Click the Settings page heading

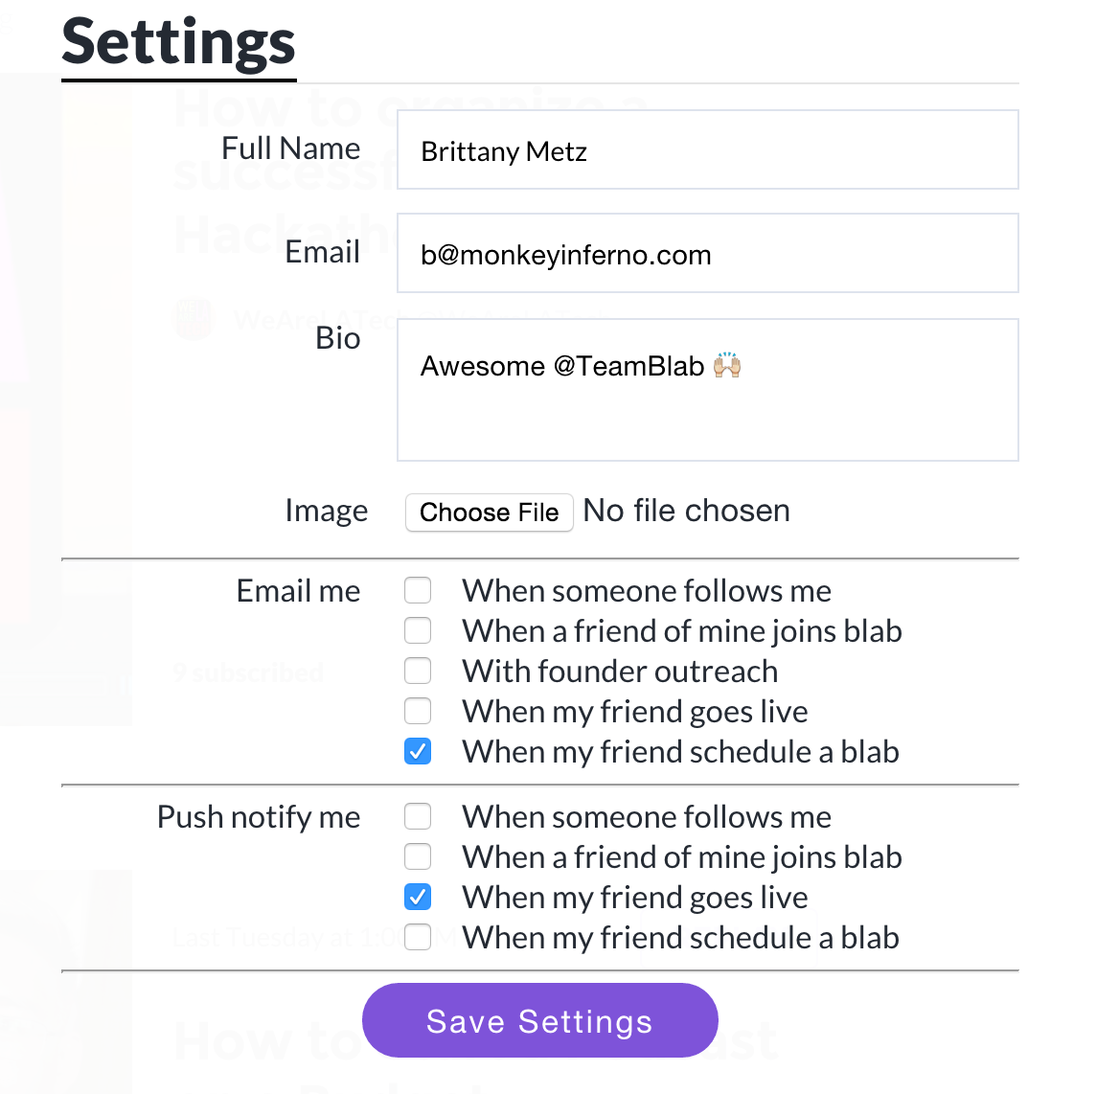coord(179,43)
